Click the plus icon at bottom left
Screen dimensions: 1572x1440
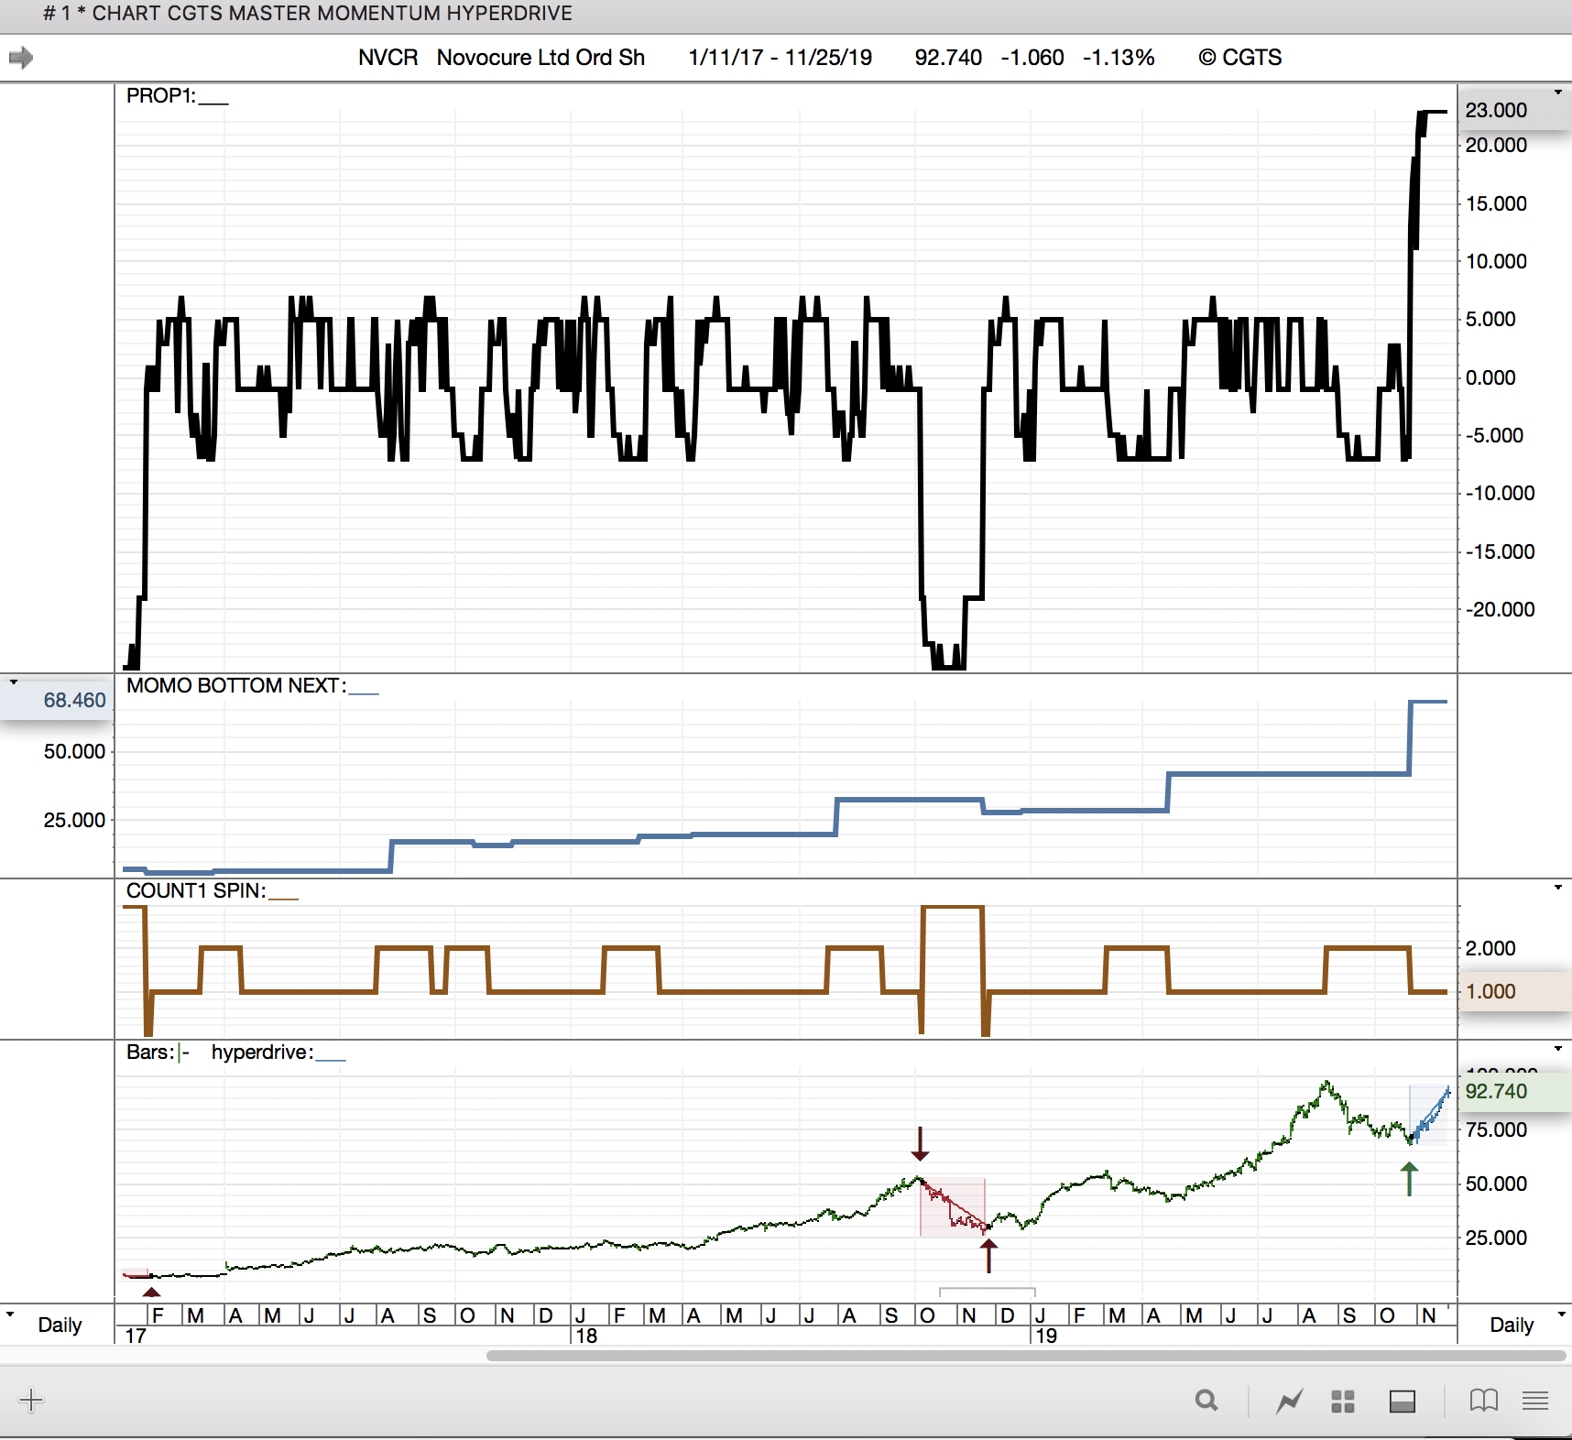pyautogui.click(x=30, y=1400)
